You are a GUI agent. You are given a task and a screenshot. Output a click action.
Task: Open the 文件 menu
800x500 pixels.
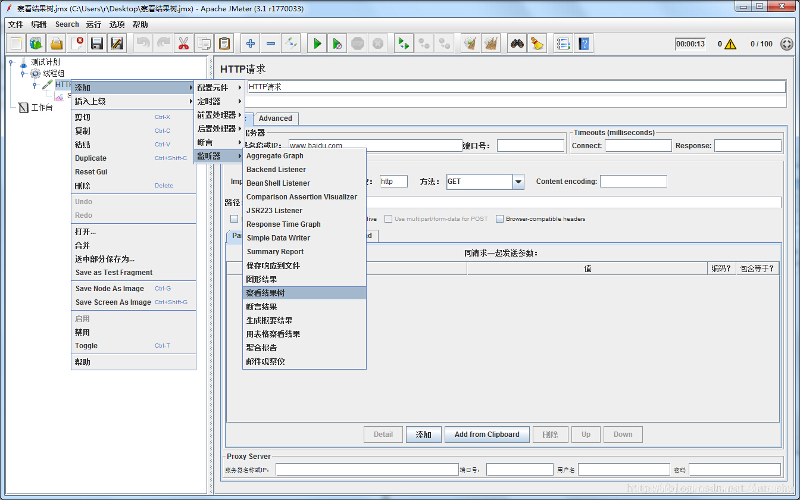pyautogui.click(x=16, y=24)
